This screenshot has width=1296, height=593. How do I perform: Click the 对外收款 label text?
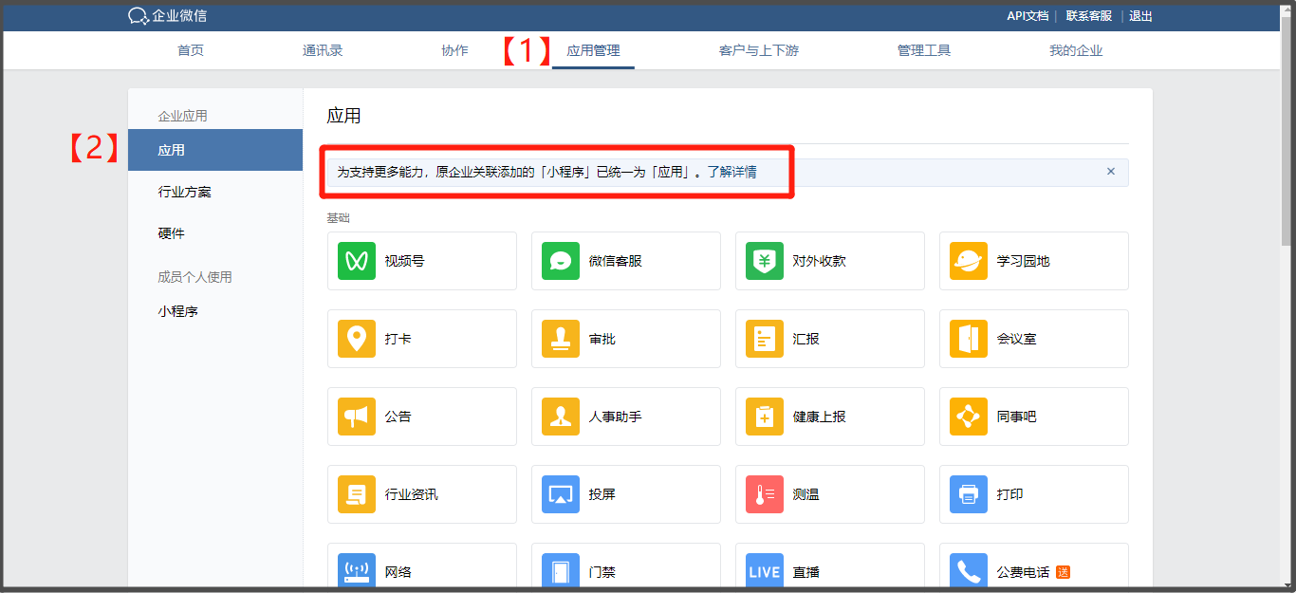820,261
